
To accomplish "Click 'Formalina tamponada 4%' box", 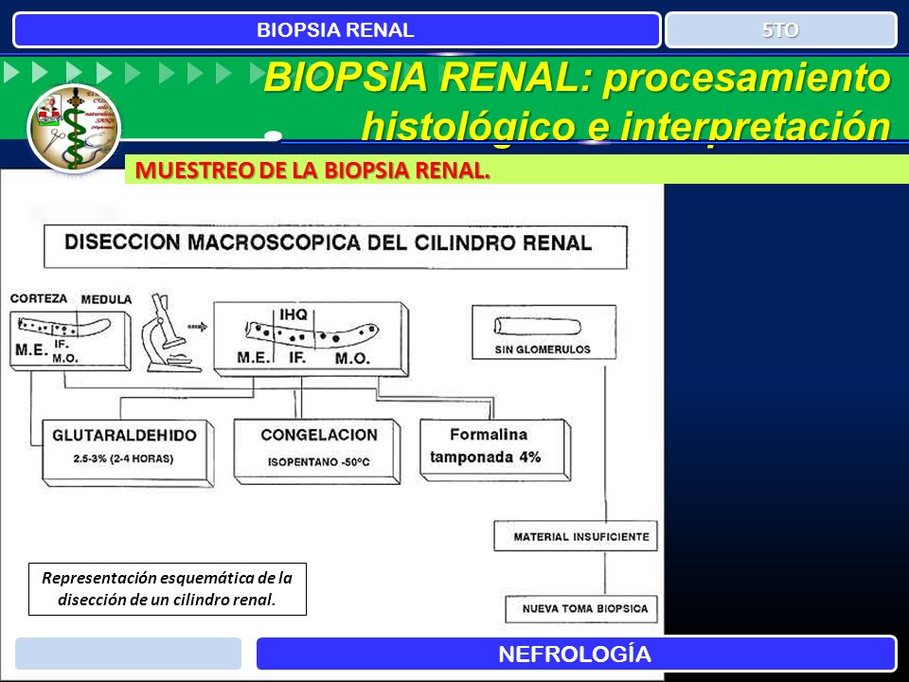I will (495, 450).
